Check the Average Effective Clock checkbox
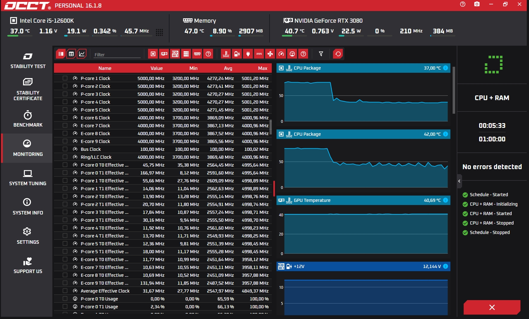529x319 pixels. [x=65, y=291]
